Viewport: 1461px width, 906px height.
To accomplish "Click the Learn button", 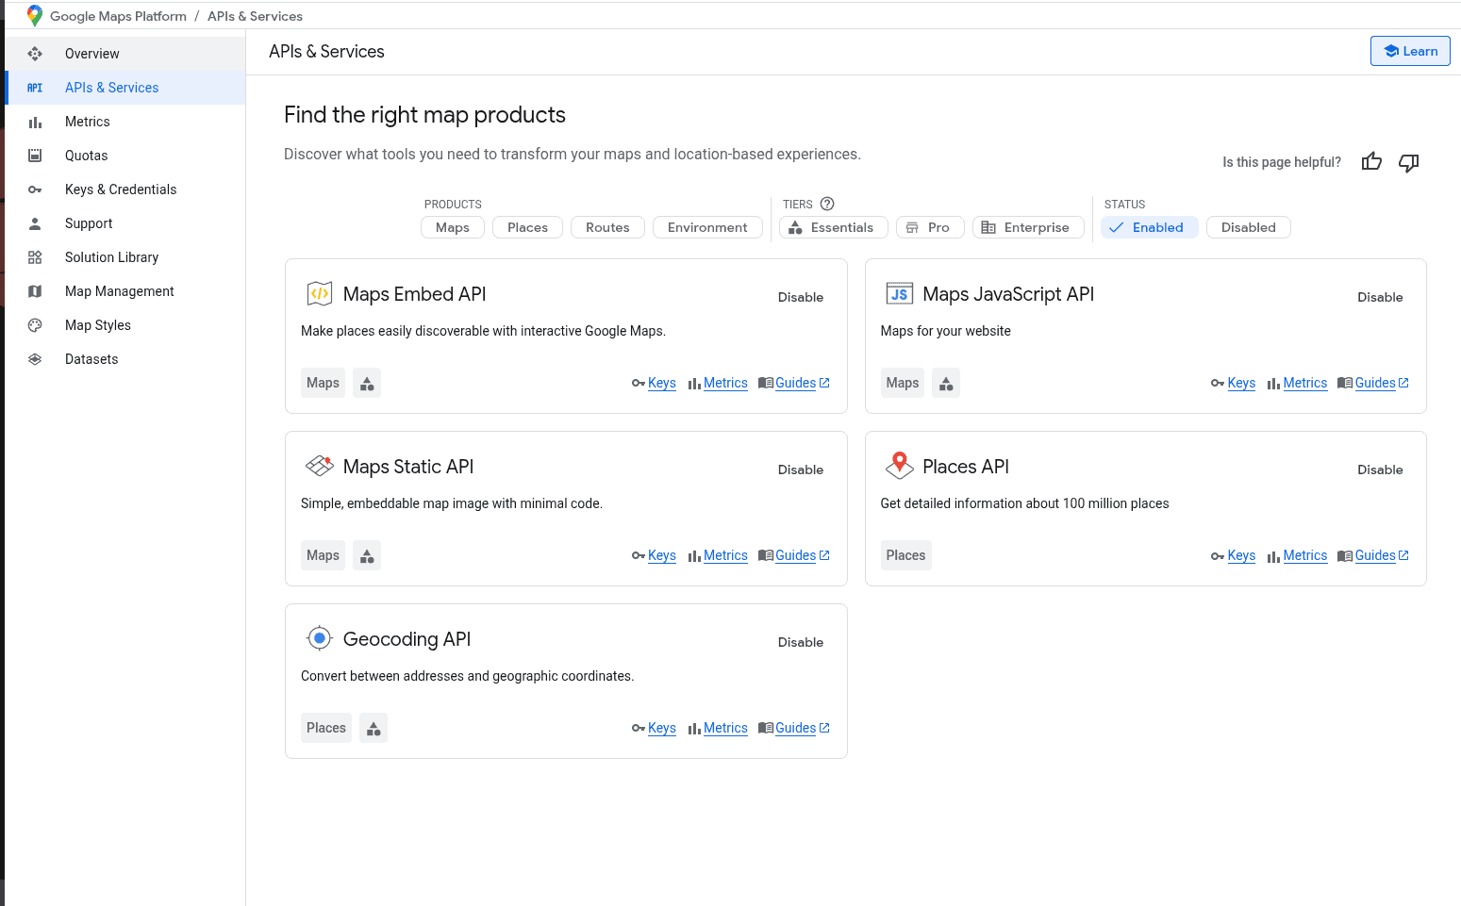I will click(1410, 51).
